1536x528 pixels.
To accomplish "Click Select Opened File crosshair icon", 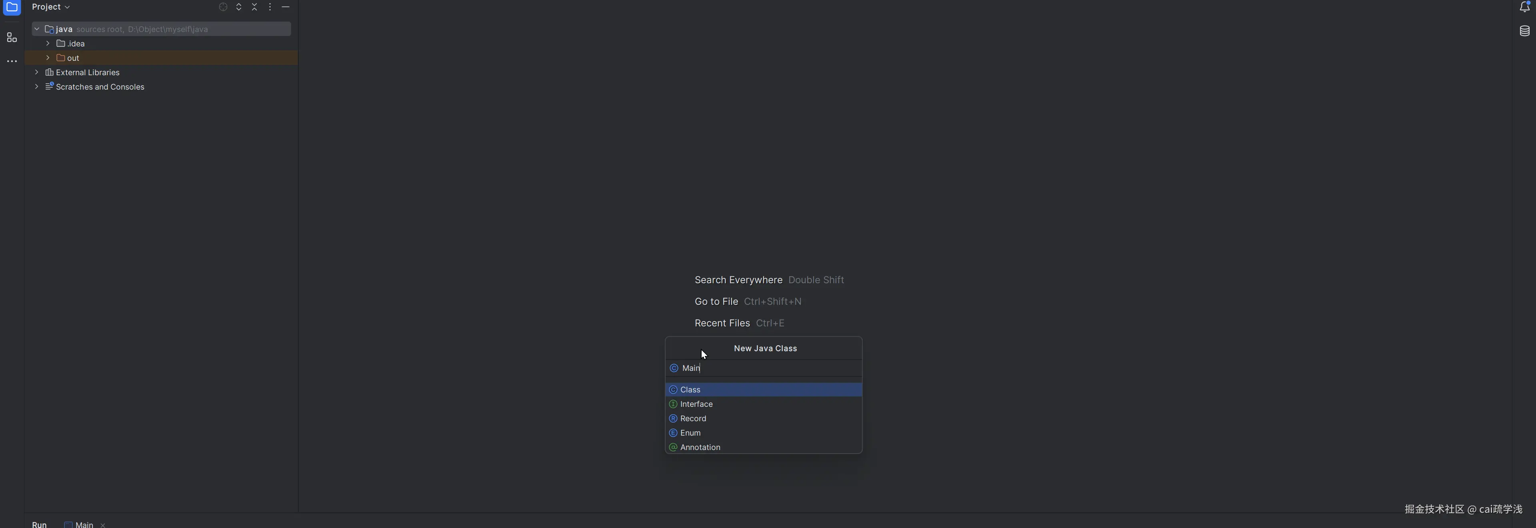I will 223,7.
